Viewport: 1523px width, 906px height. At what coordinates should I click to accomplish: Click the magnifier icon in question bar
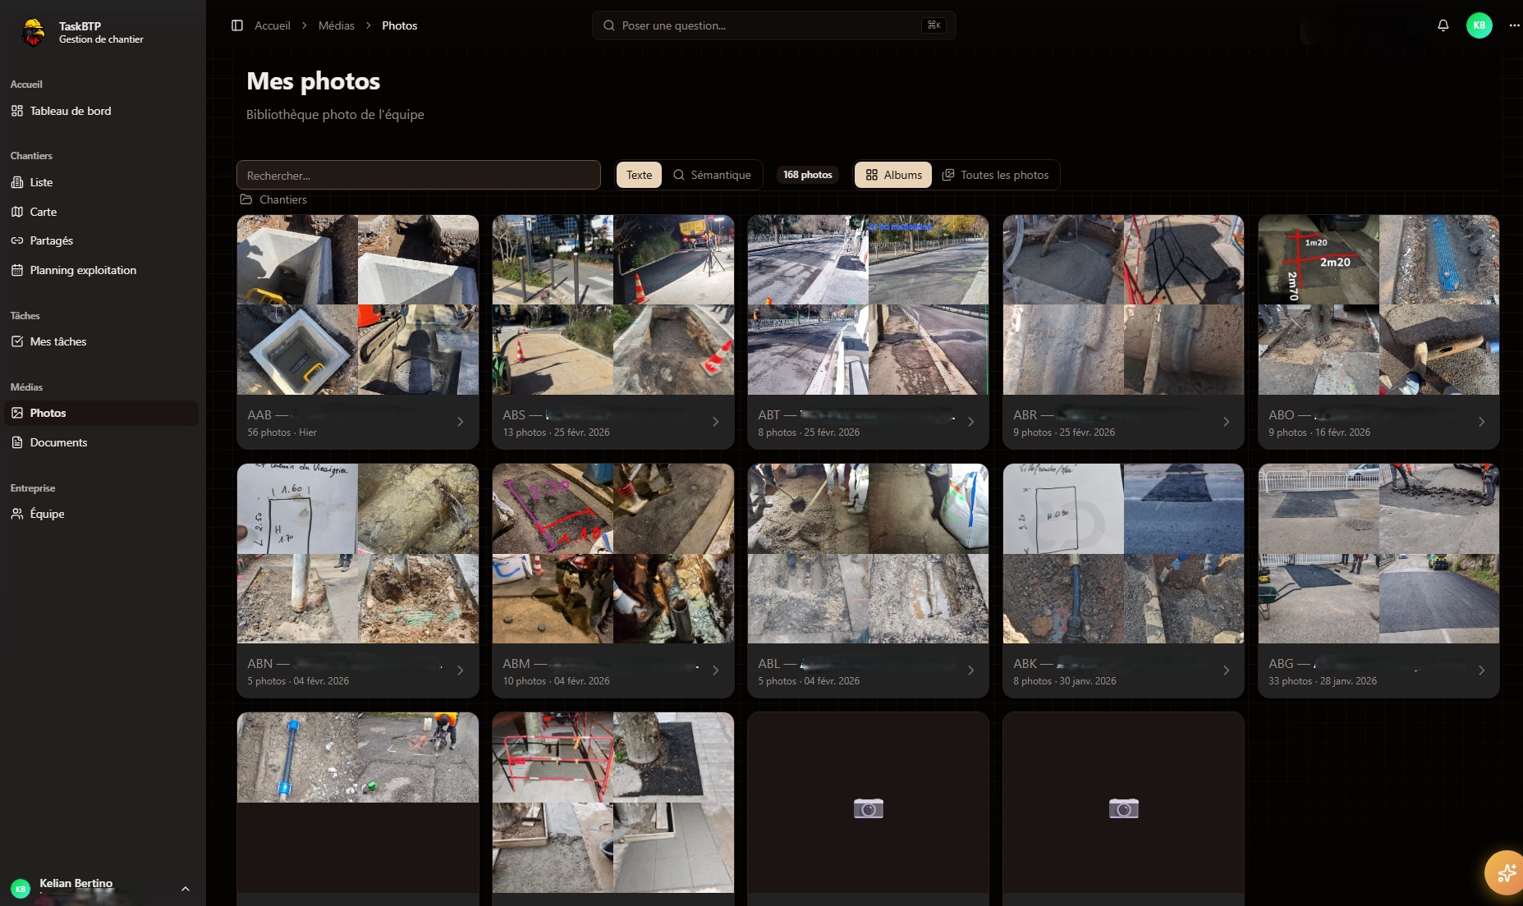pos(609,25)
